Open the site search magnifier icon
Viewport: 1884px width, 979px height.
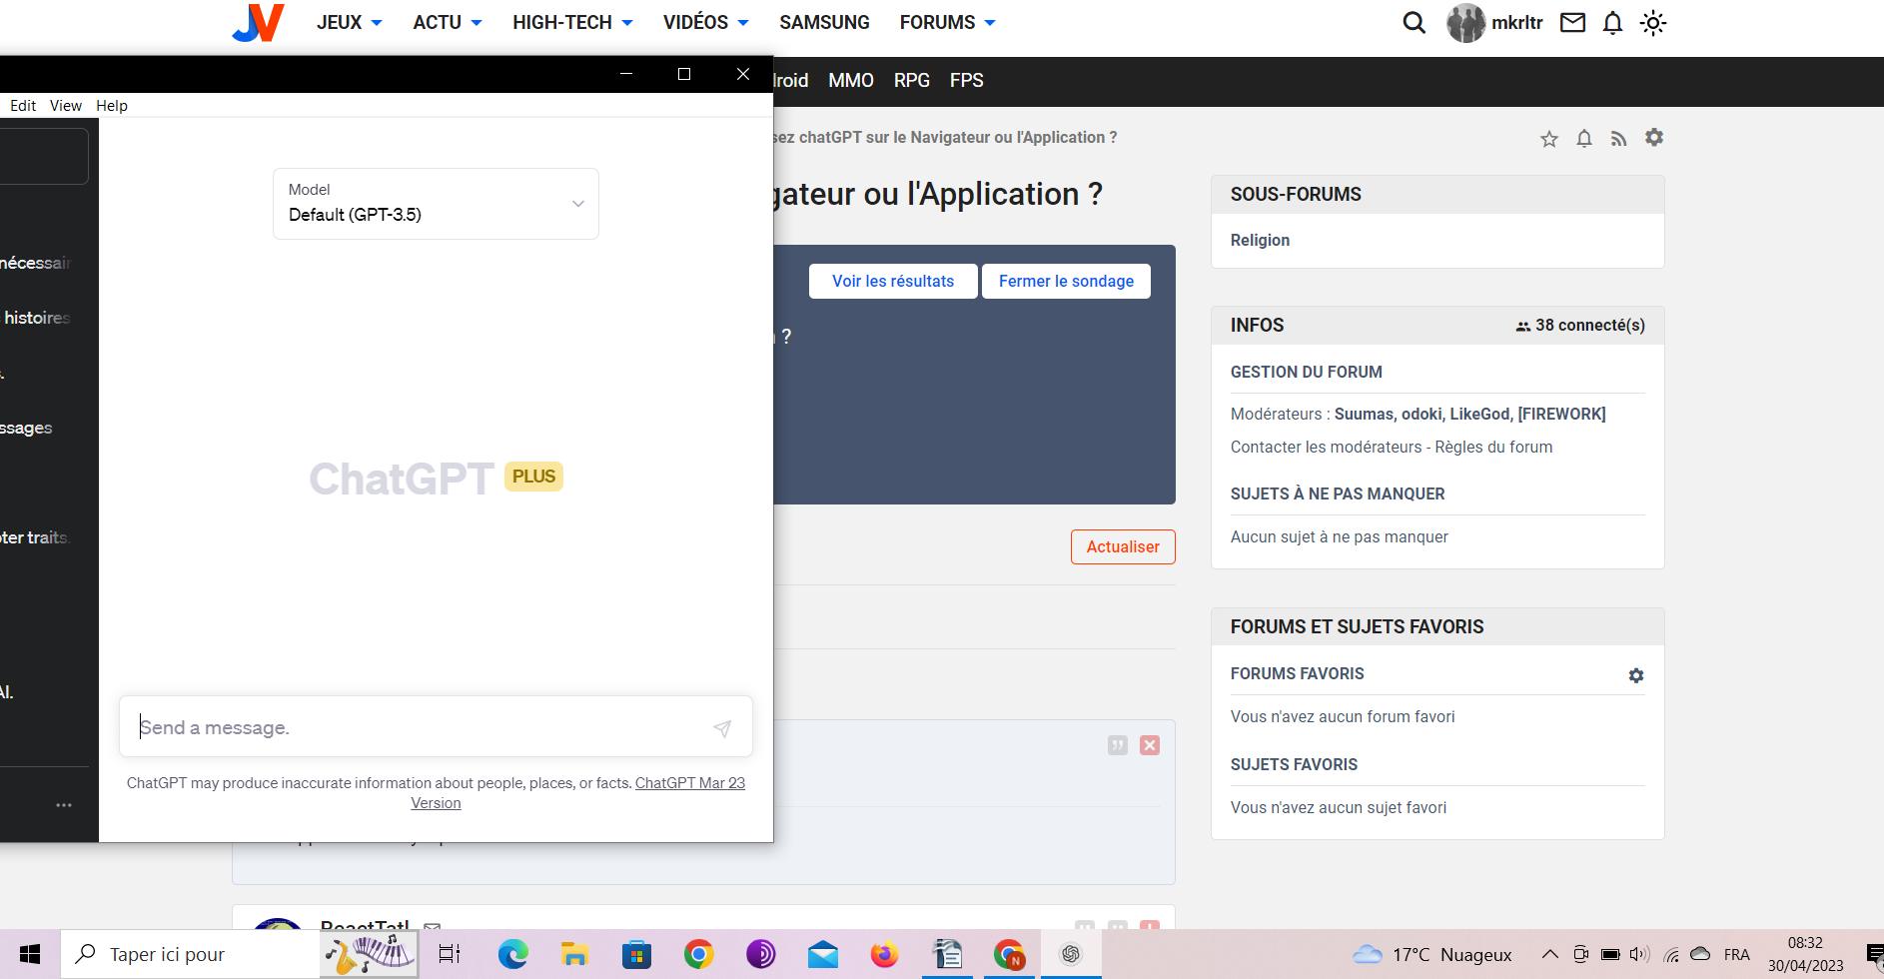pos(1413,22)
